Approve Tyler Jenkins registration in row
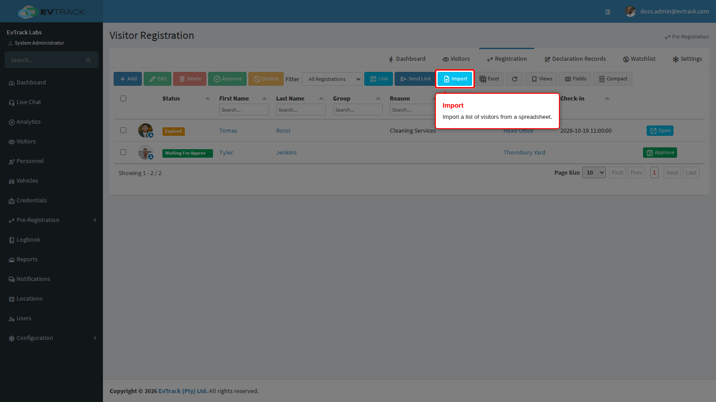Screen dimensions: 716x402 660,153
